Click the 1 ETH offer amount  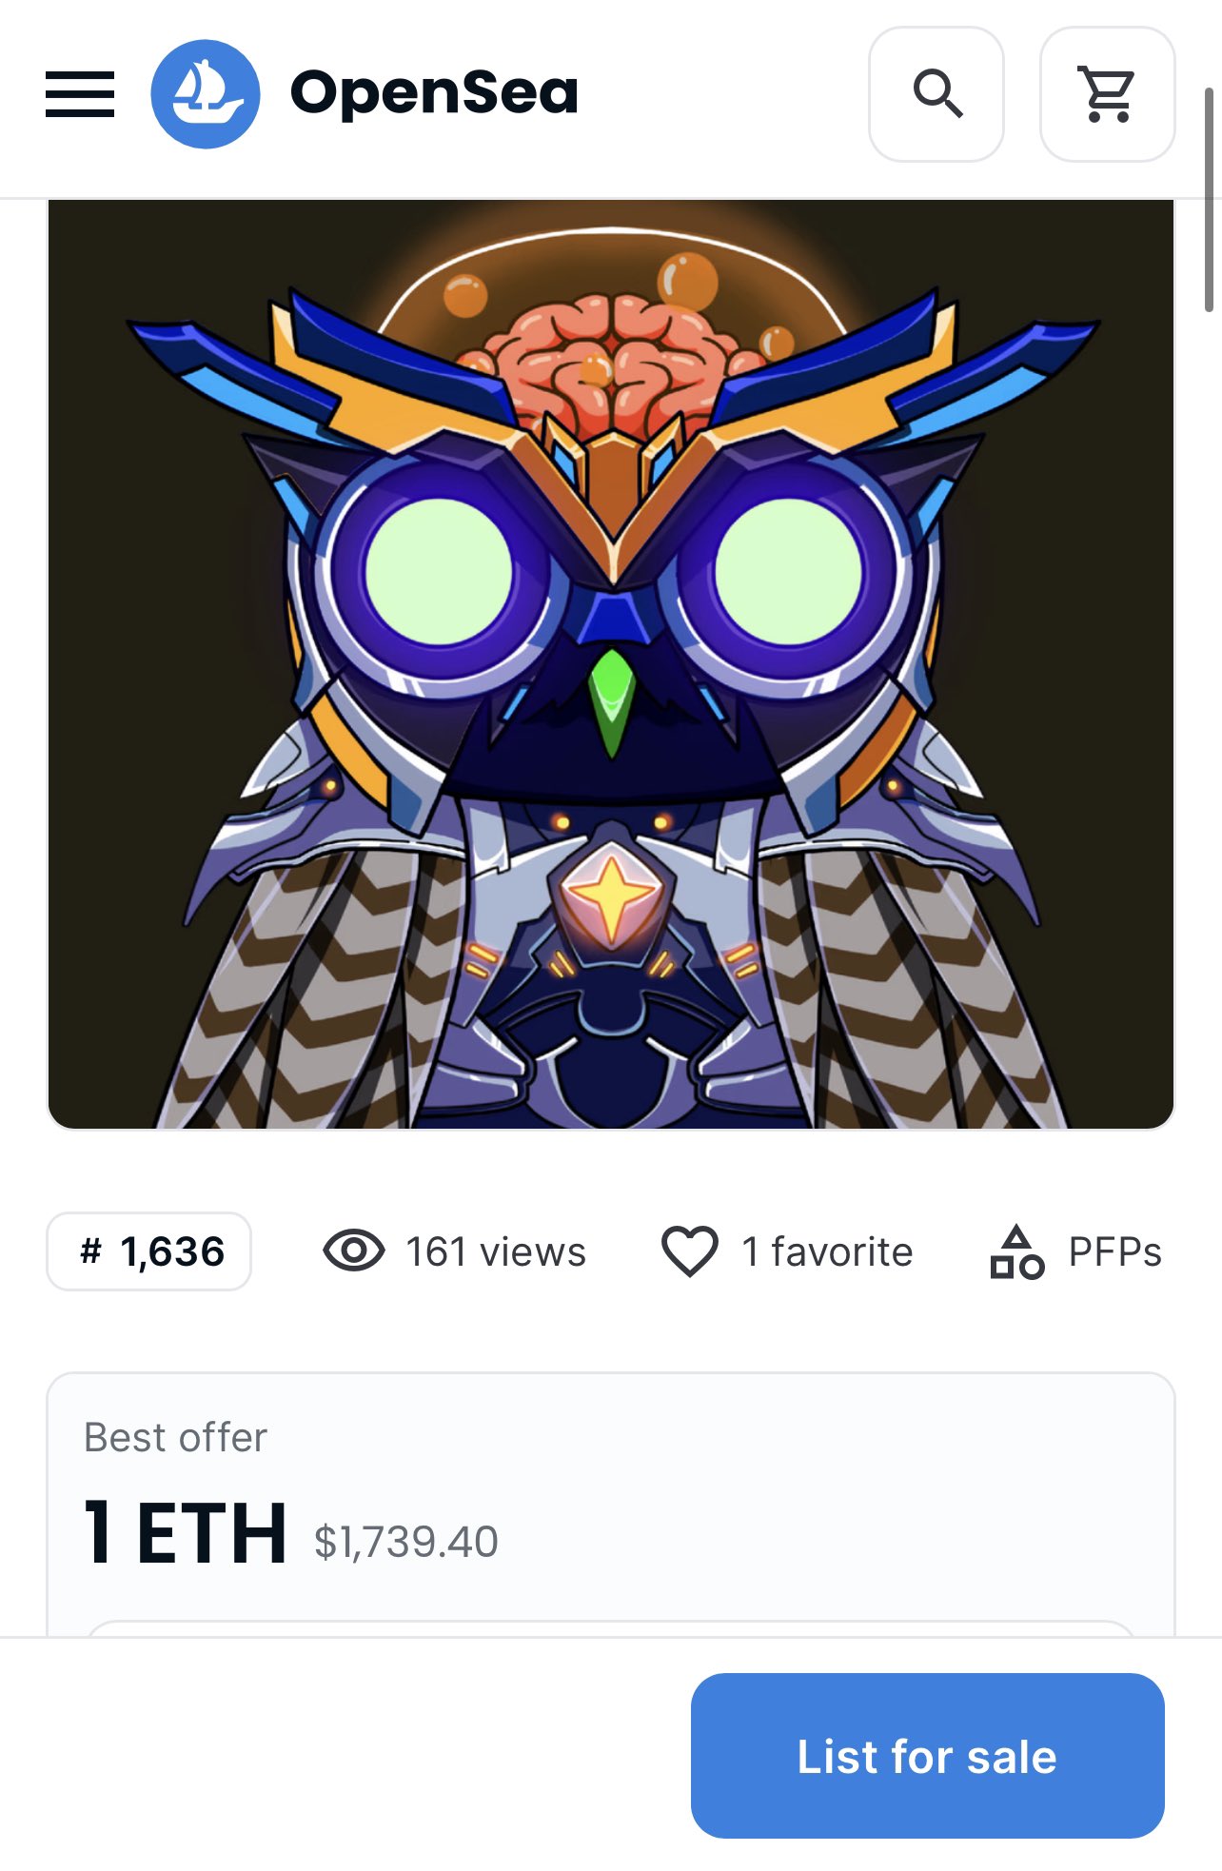pyautogui.click(x=186, y=1532)
